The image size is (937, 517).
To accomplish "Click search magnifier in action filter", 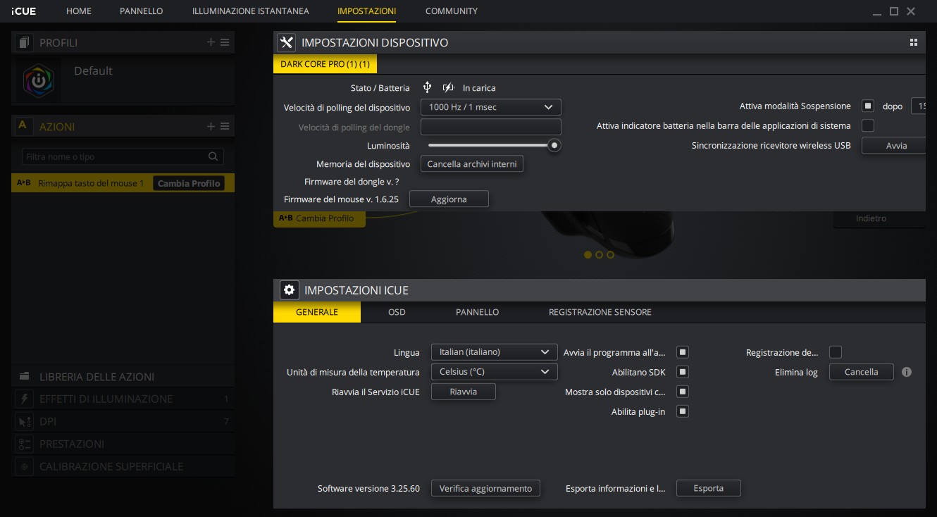I will point(213,156).
